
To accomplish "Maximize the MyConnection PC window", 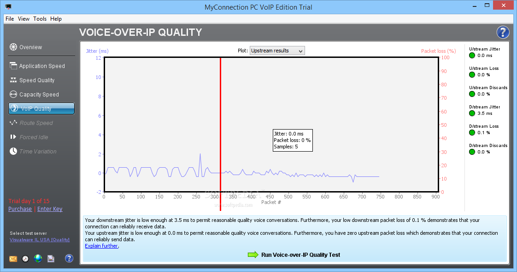I will tap(487, 5).
